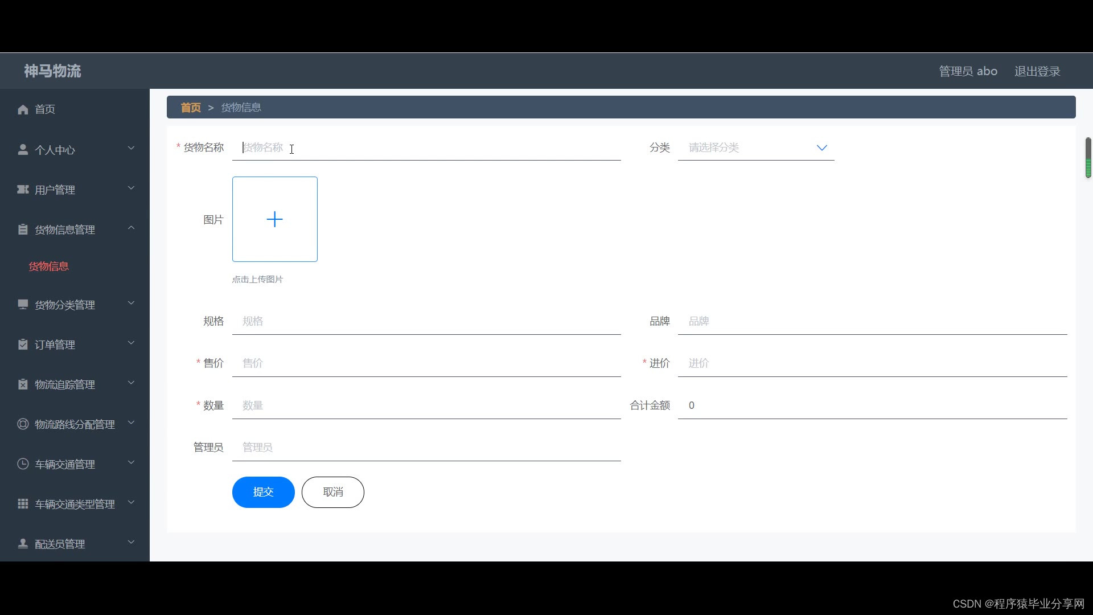Viewport: 1093px width, 615px height.
Task: Click the home icon in sidebar
Action: tap(23, 109)
